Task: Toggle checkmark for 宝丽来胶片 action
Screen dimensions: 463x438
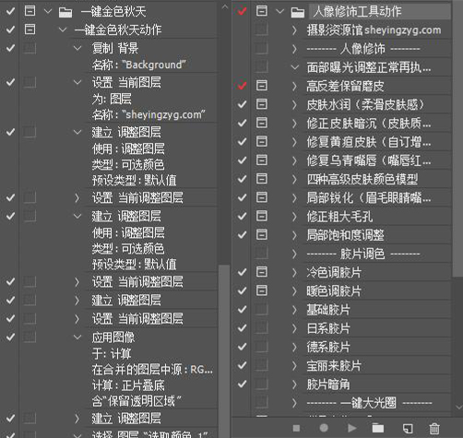Action: point(242,365)
